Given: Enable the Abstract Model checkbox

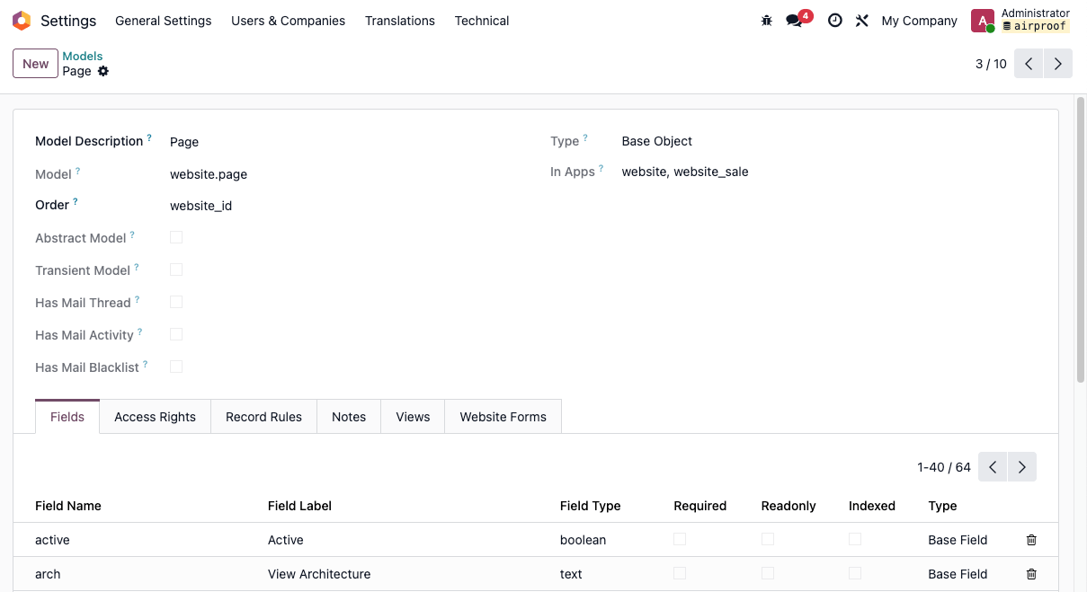Looking at the screenshot, I should pyautogui.click(x=176, y=237).
